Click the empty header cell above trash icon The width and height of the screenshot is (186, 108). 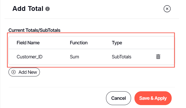click(158, 42)
